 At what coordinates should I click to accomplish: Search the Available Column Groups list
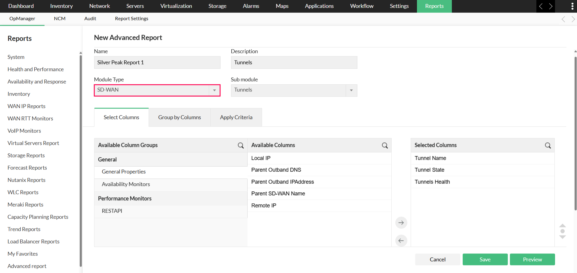click(241, 145)
